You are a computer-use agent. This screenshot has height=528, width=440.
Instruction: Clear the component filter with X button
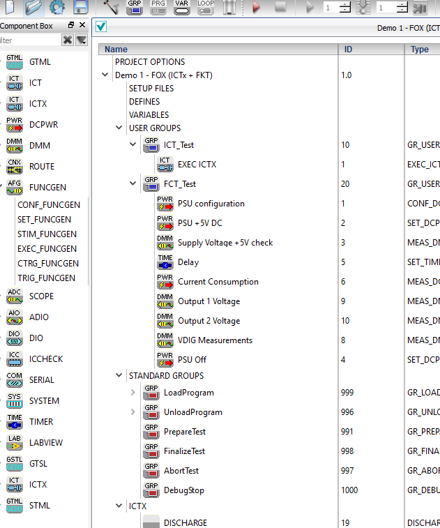[68, 40]
